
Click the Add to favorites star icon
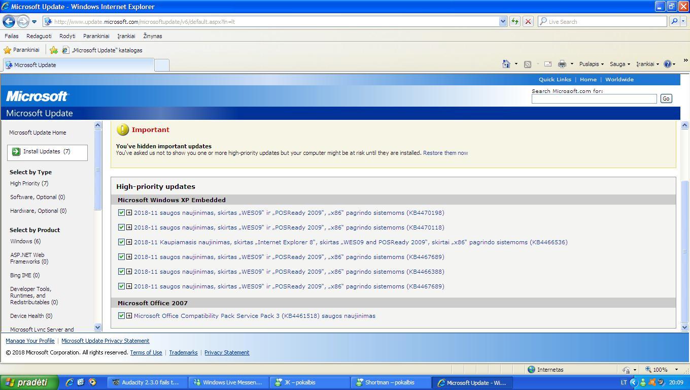click(x=53, y=50)
